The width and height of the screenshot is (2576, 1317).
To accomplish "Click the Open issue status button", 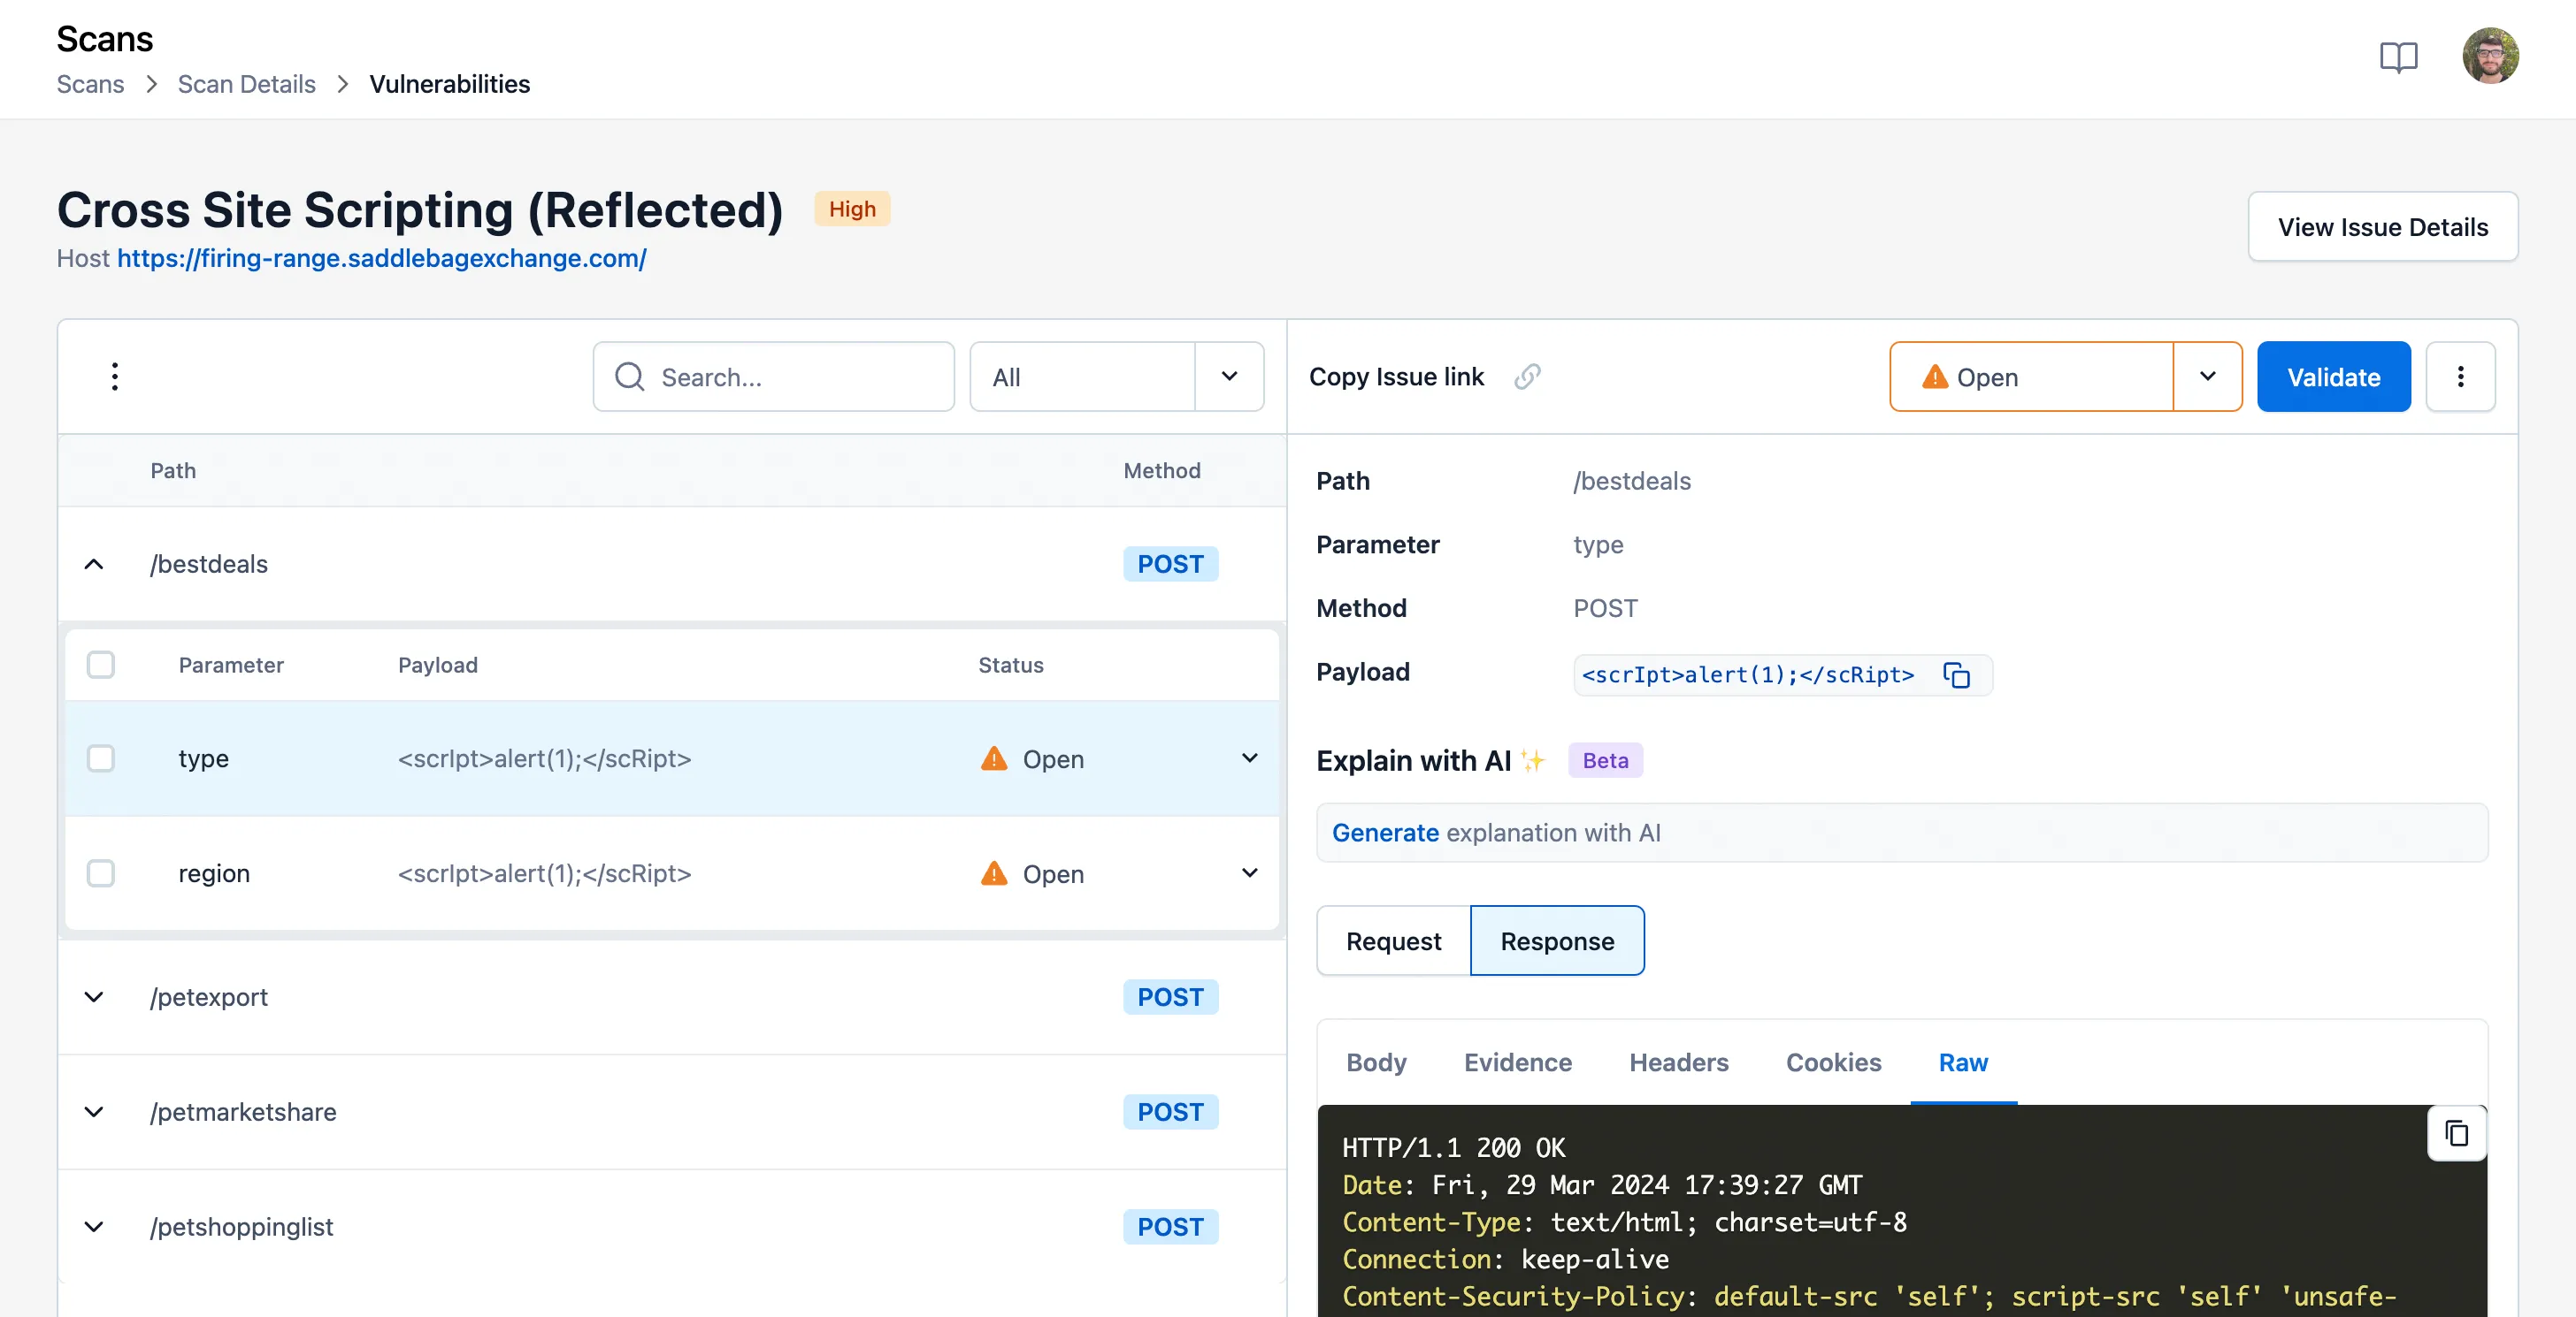I will [2031, 377].
